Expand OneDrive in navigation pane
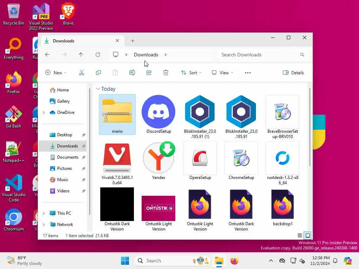The width and height of the screenshot is (359, 269). pos(43,112)
